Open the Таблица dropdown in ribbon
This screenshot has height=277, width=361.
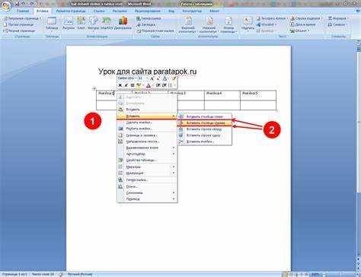(x=52, y=24)
